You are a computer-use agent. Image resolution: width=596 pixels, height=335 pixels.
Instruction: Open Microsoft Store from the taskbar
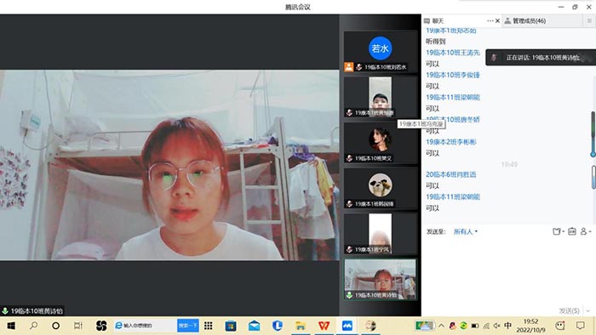231,326
